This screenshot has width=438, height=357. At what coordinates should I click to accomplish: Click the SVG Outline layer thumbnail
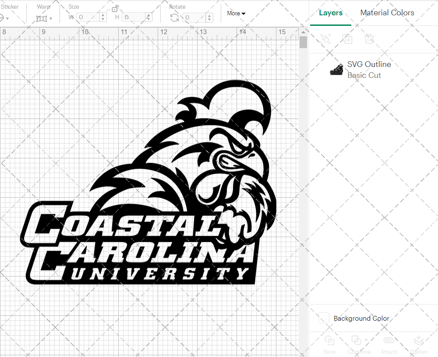pyautogui.click(x=336, y=69)
